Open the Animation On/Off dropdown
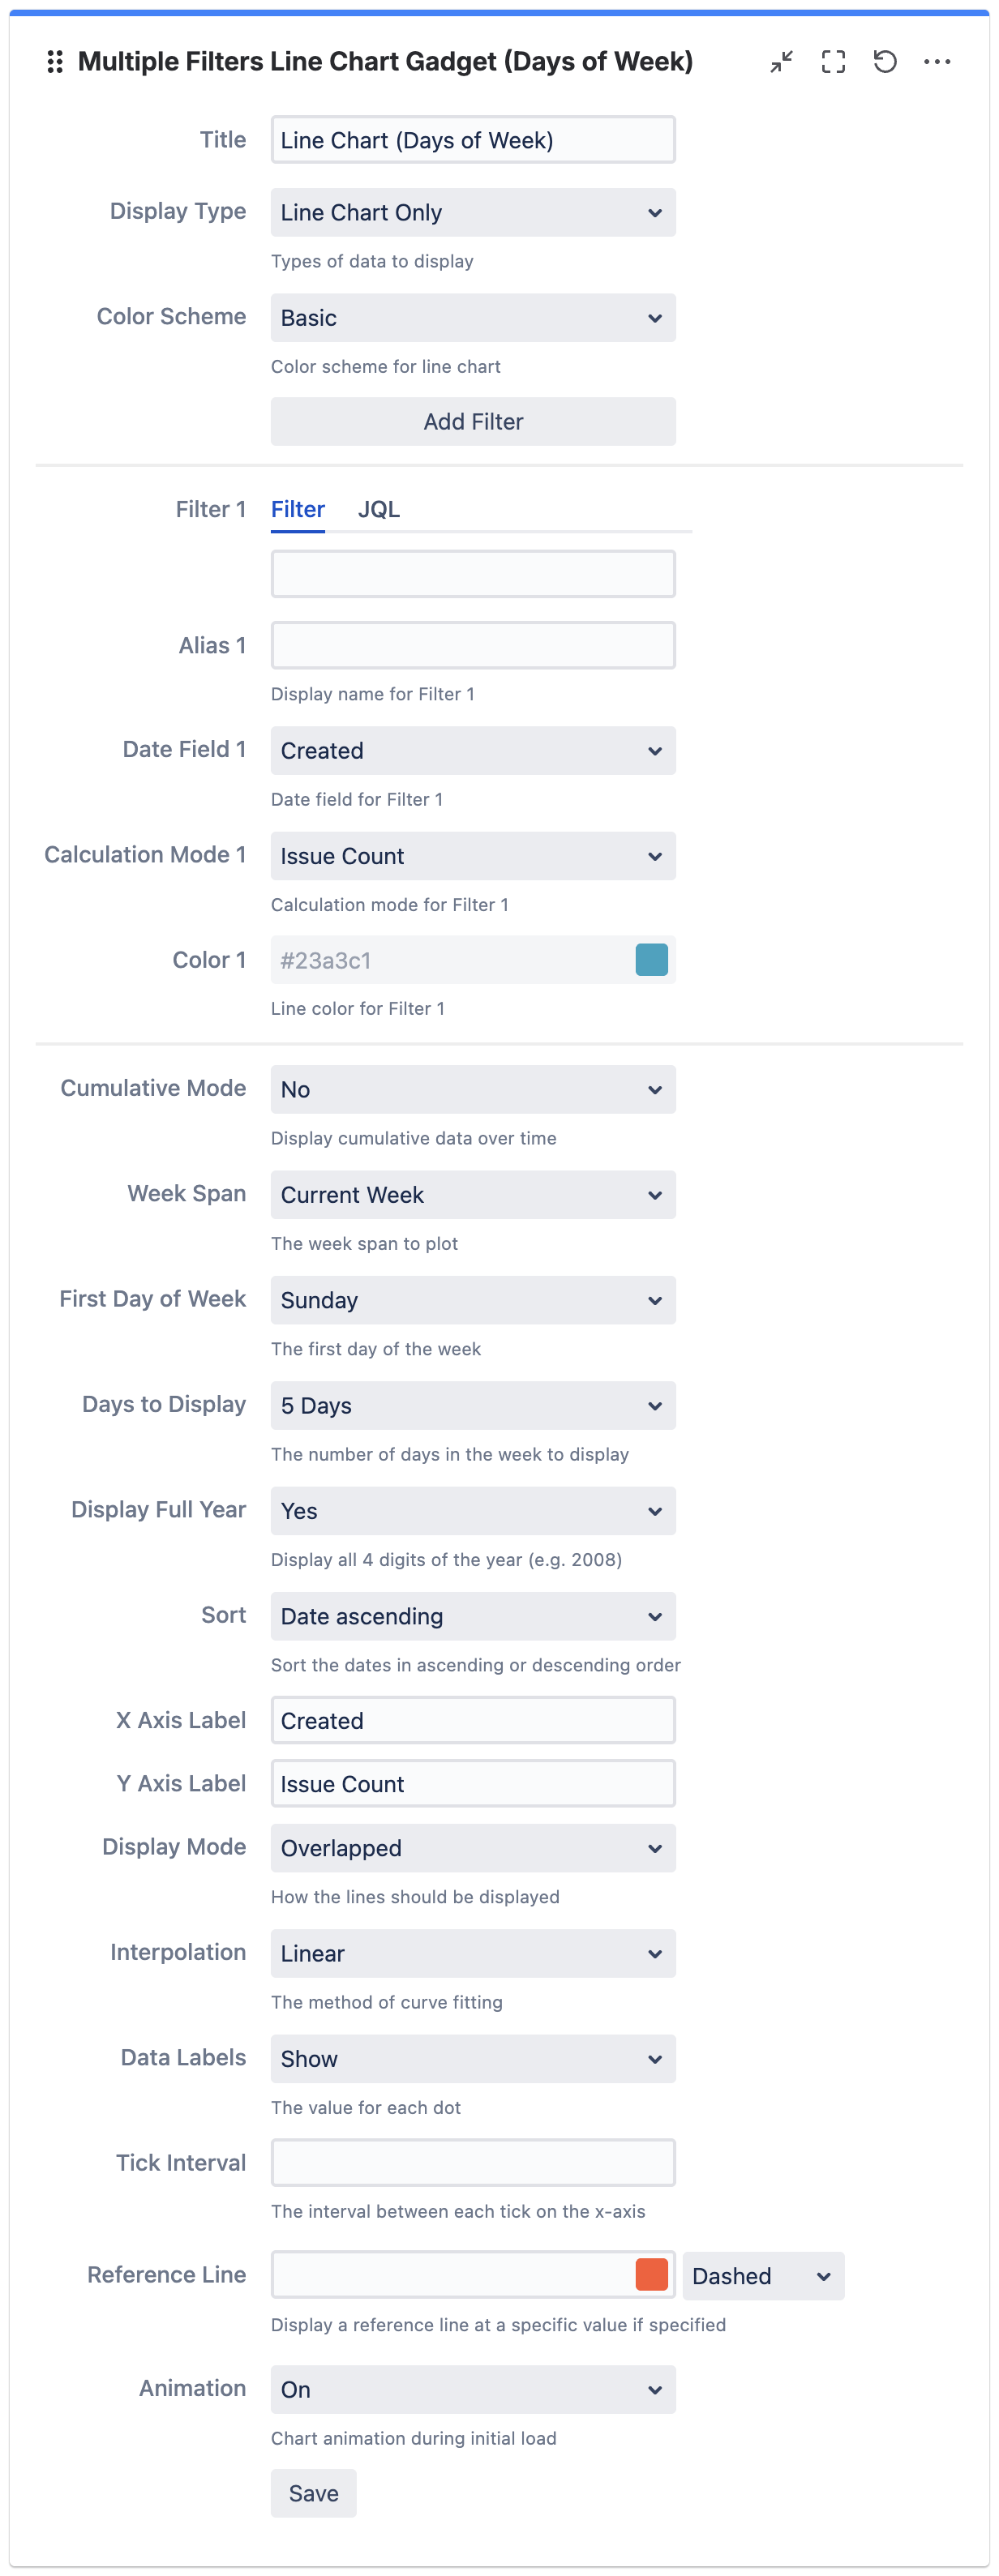The width and height of the screenshot is (999, 2576). click(x=473, y=2389)
